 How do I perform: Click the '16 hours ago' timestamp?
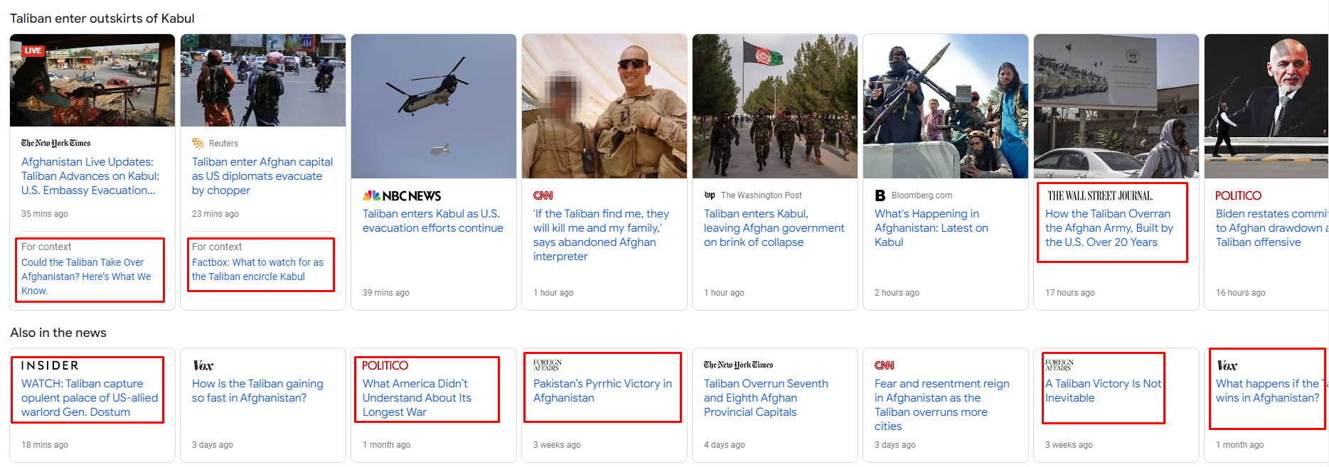(x=1241, y=293)
